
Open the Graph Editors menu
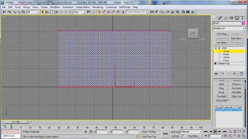click(83, 7)
